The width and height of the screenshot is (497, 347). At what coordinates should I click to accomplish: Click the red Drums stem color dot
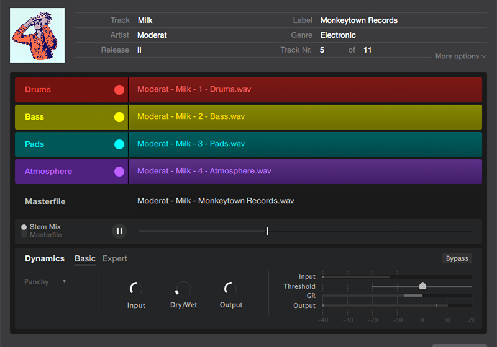click(119, 90)
